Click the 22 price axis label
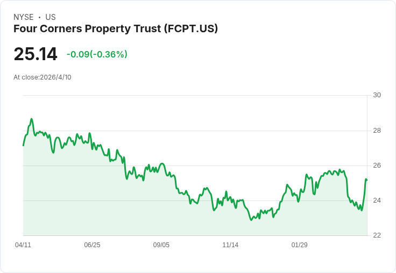This screenshot has height=273, width=396. [377, 235]
